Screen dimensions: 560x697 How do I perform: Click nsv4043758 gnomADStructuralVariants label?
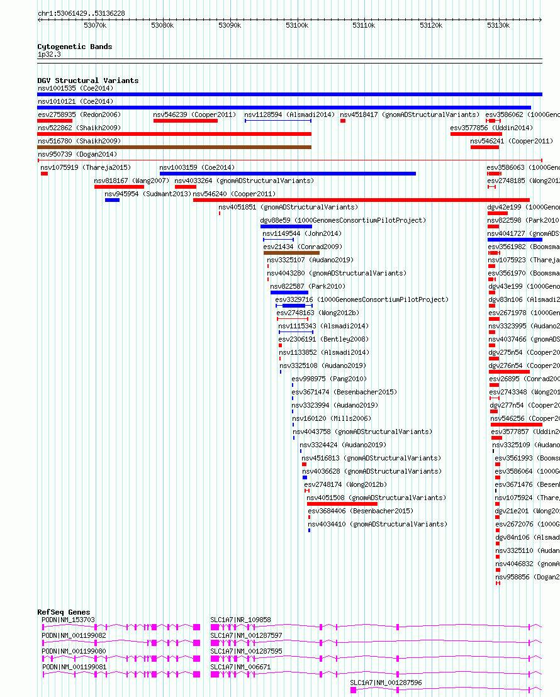pyautogui.click(x=362, y=432)
